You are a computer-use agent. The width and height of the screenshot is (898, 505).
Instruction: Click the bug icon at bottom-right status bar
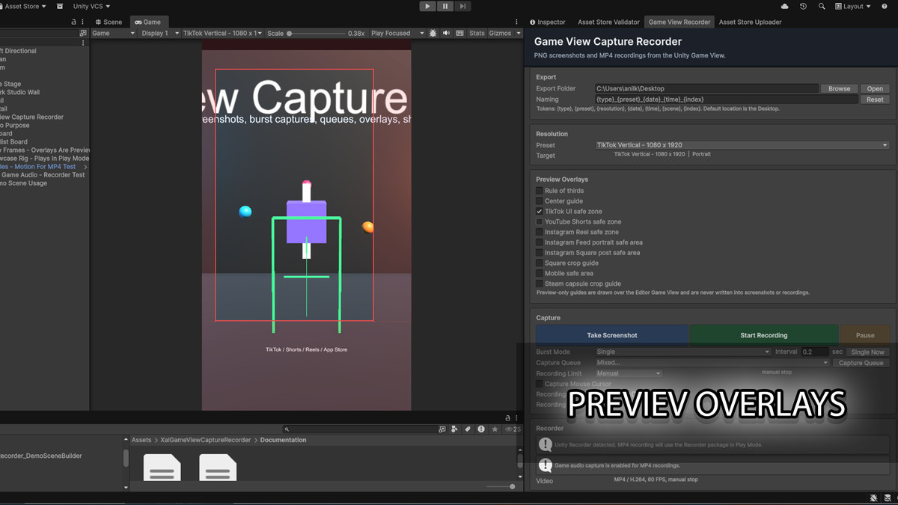pyautogui.click(x=873, y=498)
